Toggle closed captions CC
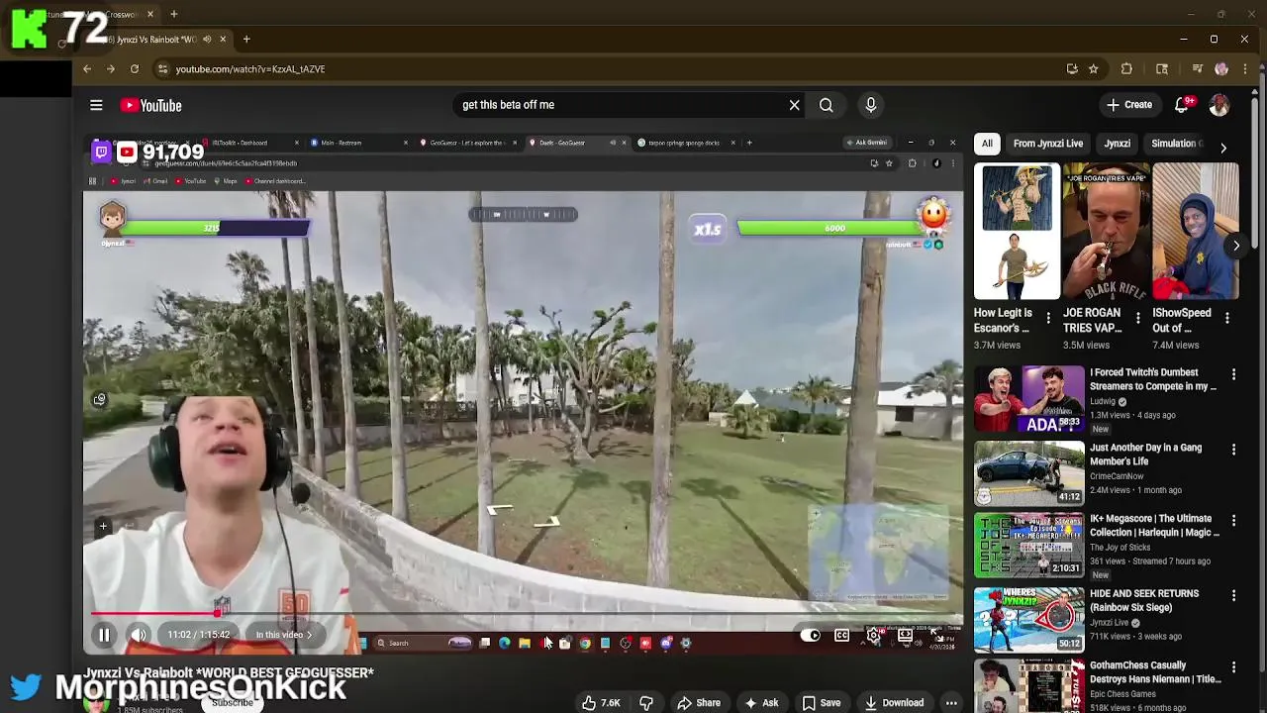Screen dimensions: 1267x713 [x=841, y=636]
